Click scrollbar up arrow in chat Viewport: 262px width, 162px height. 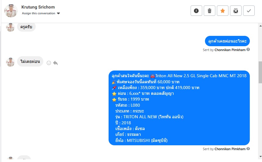point(260,26)
